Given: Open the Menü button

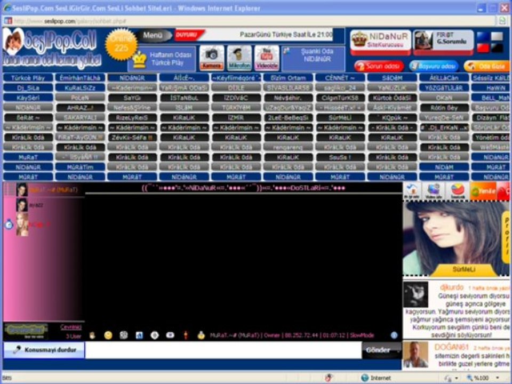Looking at the screenshot, I should pos(153,35).
